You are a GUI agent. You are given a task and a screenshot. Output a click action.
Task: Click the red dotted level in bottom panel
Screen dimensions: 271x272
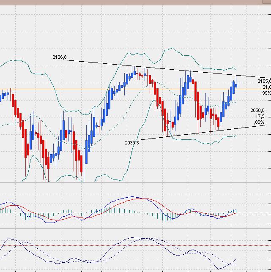click(85, 245)
